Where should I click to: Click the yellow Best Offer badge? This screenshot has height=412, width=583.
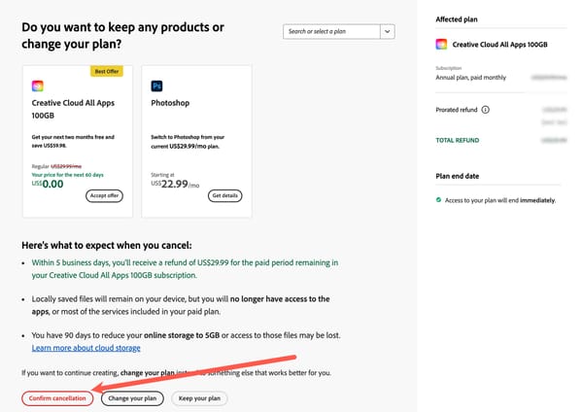tap(106, 71)
